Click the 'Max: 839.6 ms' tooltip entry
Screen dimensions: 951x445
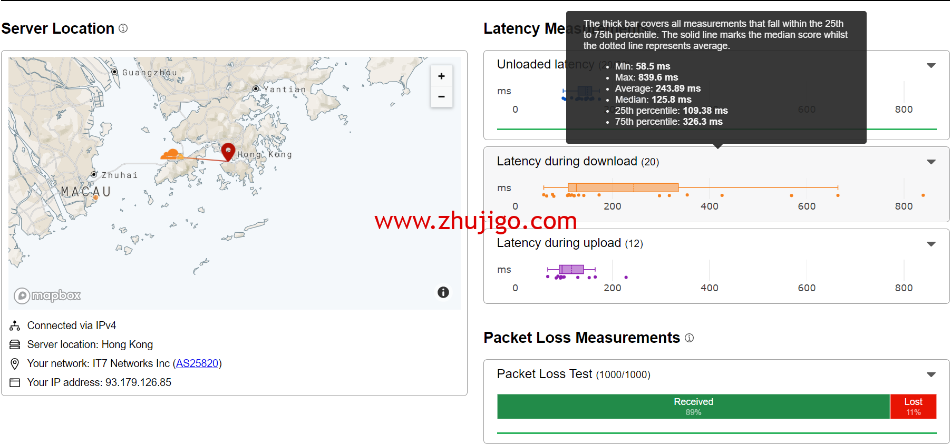pos(647,77)
